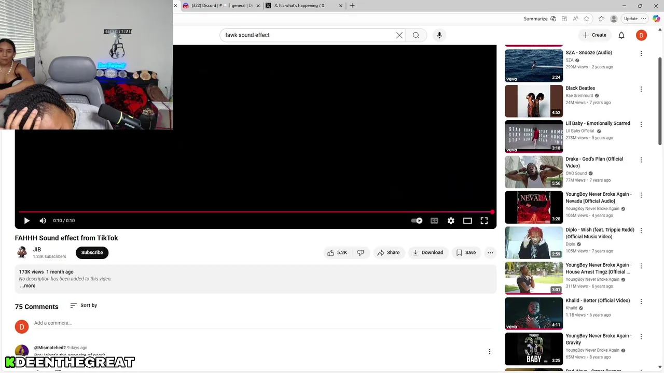664x373 pixels.
Task: Open Lil Baby Emotionally Scarred thumbnail
Action: [x=534, y=136]
